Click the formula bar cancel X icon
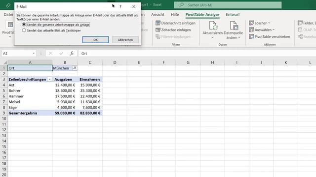The width and height of the screenshot is (316, 177). (x=50, y=54)
